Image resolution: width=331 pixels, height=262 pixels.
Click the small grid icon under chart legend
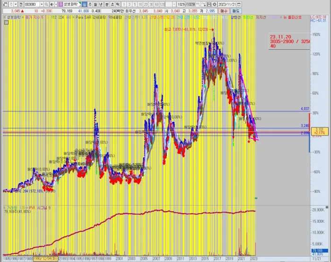click(6, 22)
